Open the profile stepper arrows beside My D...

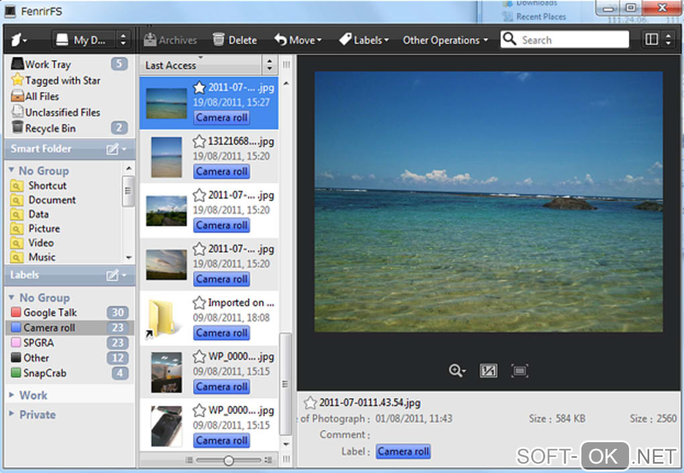coord(123,40)
